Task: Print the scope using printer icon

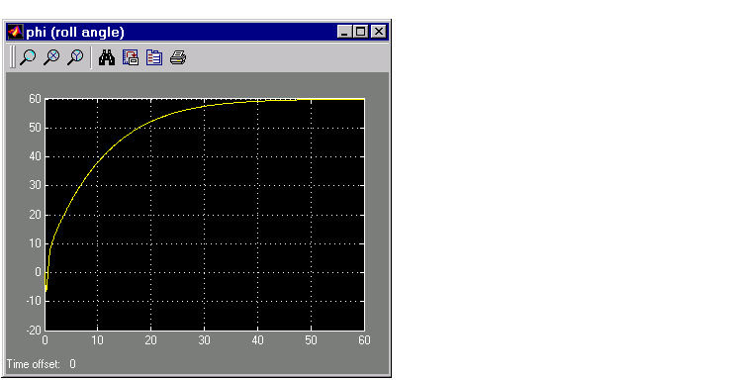Action: (x=178, y=57)
